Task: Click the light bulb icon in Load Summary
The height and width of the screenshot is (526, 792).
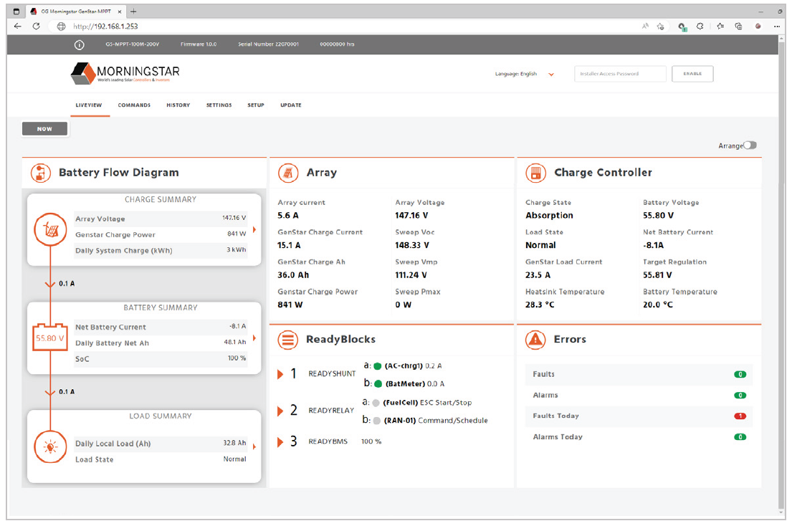Action: 49,447
